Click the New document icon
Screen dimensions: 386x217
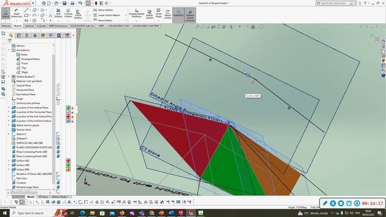49,3
